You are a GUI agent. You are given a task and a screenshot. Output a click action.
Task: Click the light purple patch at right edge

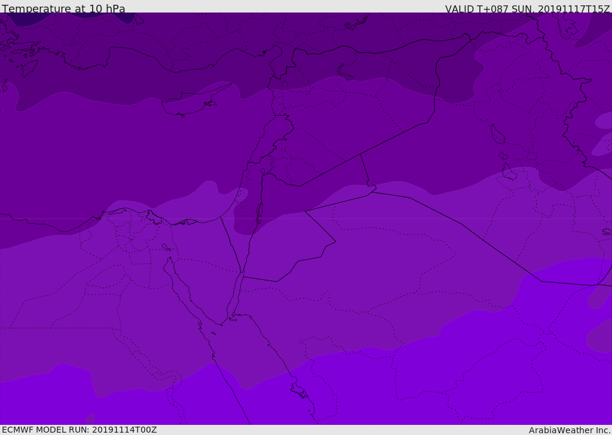click(x=604, y=121)
